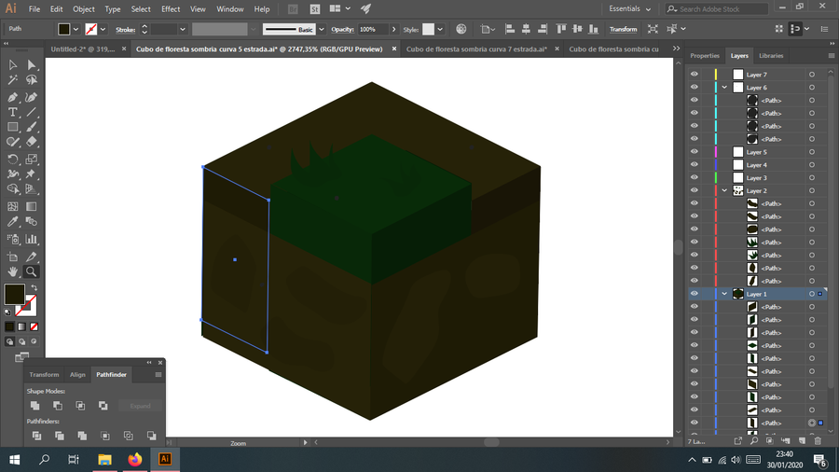The width and height of the screenshot is (839, 472).
Task: Click the Opacity 100% input field
Action: pyautogui.click(x=373, y=30)
